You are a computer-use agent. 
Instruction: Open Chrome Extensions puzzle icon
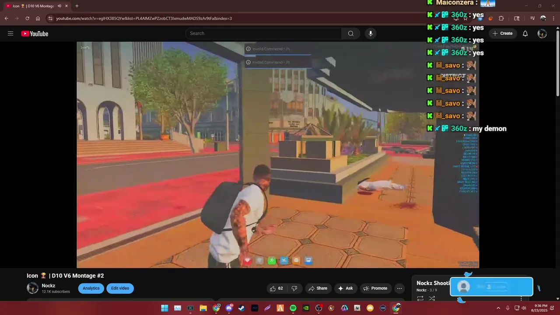501,18
